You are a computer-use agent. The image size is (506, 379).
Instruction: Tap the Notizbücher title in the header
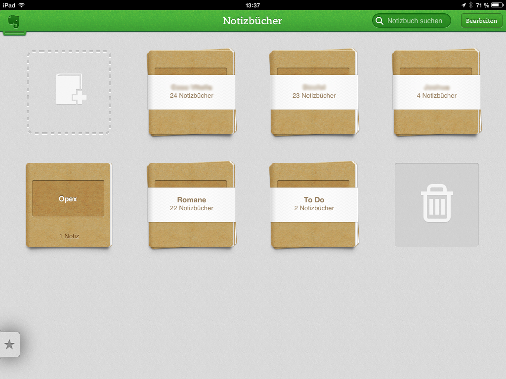pyautogui.click(x=253, y=21)
